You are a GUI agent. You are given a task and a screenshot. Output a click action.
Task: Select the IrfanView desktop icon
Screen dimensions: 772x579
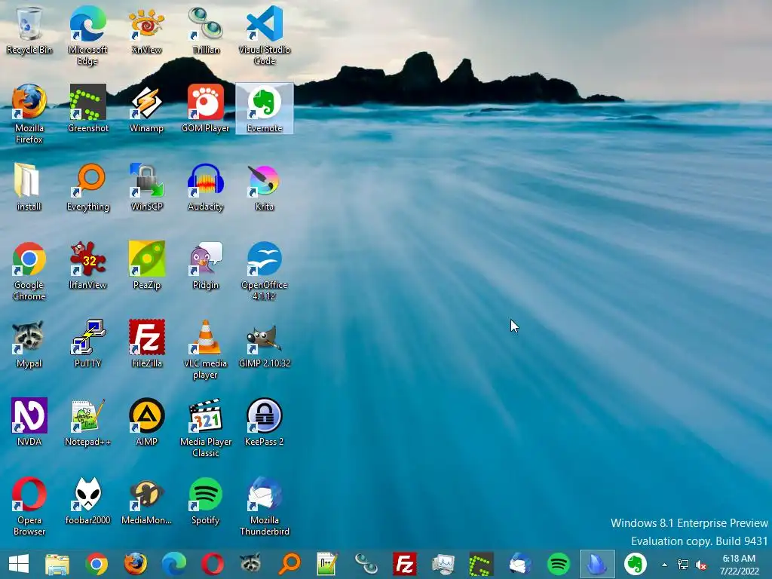[87, 265]
